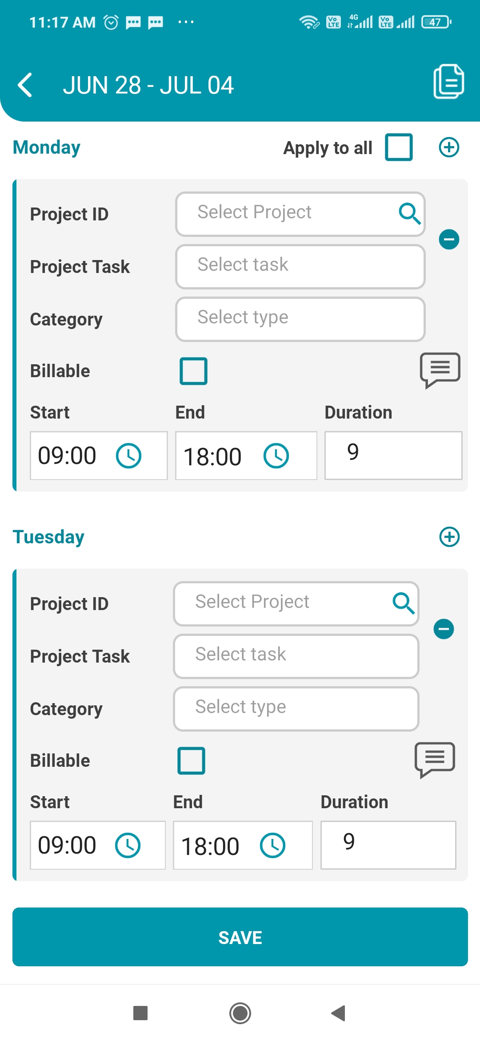Screen dimensions: 480x1042
Task: Remove the Tuesday entry with minus icon
Action: tap(444, 629)
